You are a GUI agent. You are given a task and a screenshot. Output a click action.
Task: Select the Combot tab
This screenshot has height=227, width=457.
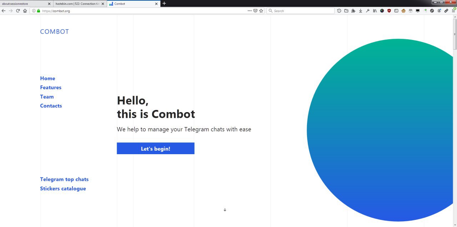point(134,4)
